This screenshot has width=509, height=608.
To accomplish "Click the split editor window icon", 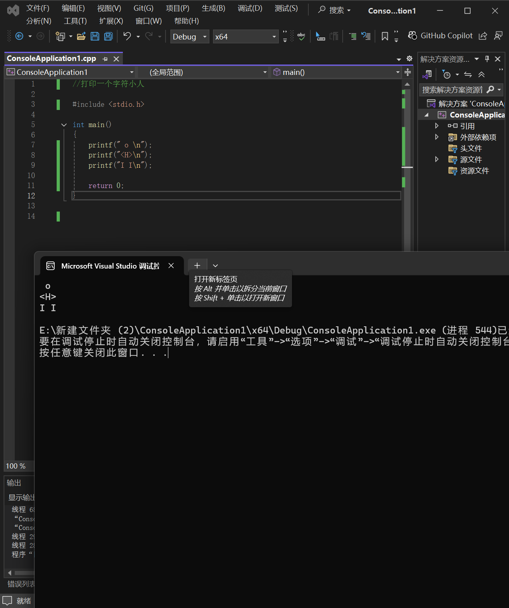I will (408, 72).
